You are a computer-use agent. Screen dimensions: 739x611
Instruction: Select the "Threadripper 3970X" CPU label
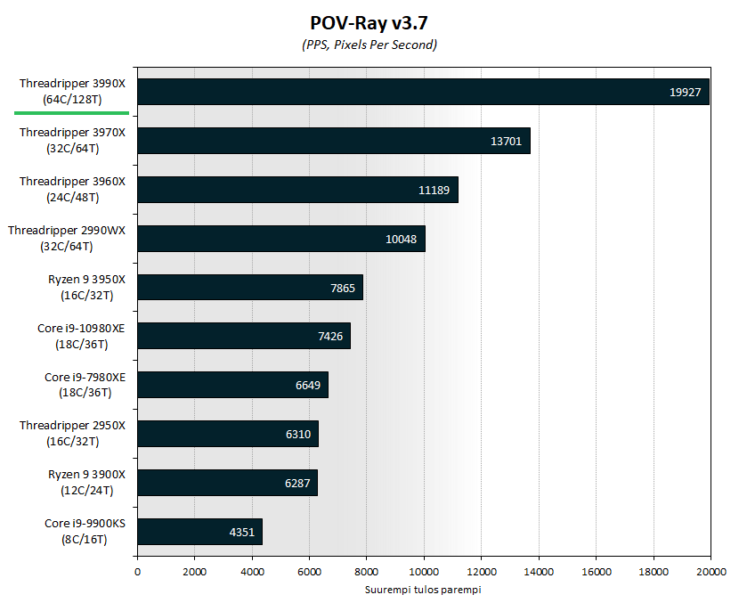point(73,141)
